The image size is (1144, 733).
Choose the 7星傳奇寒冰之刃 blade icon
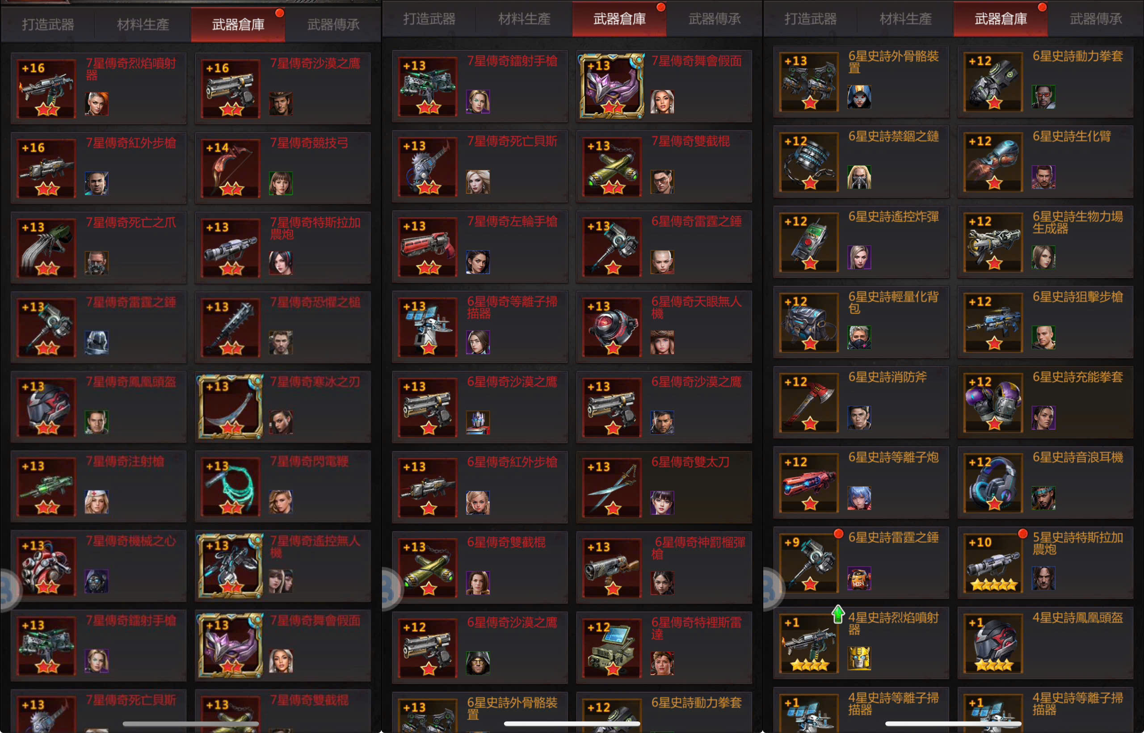tap(231, 407)
